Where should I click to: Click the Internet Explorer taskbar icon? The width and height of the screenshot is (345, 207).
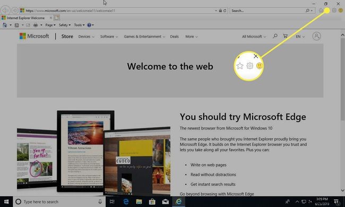click(x=178, y=202)
